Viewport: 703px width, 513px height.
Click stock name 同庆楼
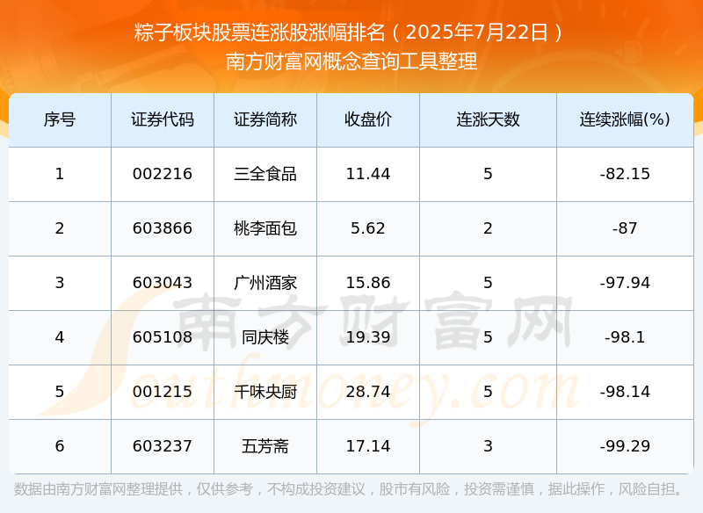pos(265,337)
